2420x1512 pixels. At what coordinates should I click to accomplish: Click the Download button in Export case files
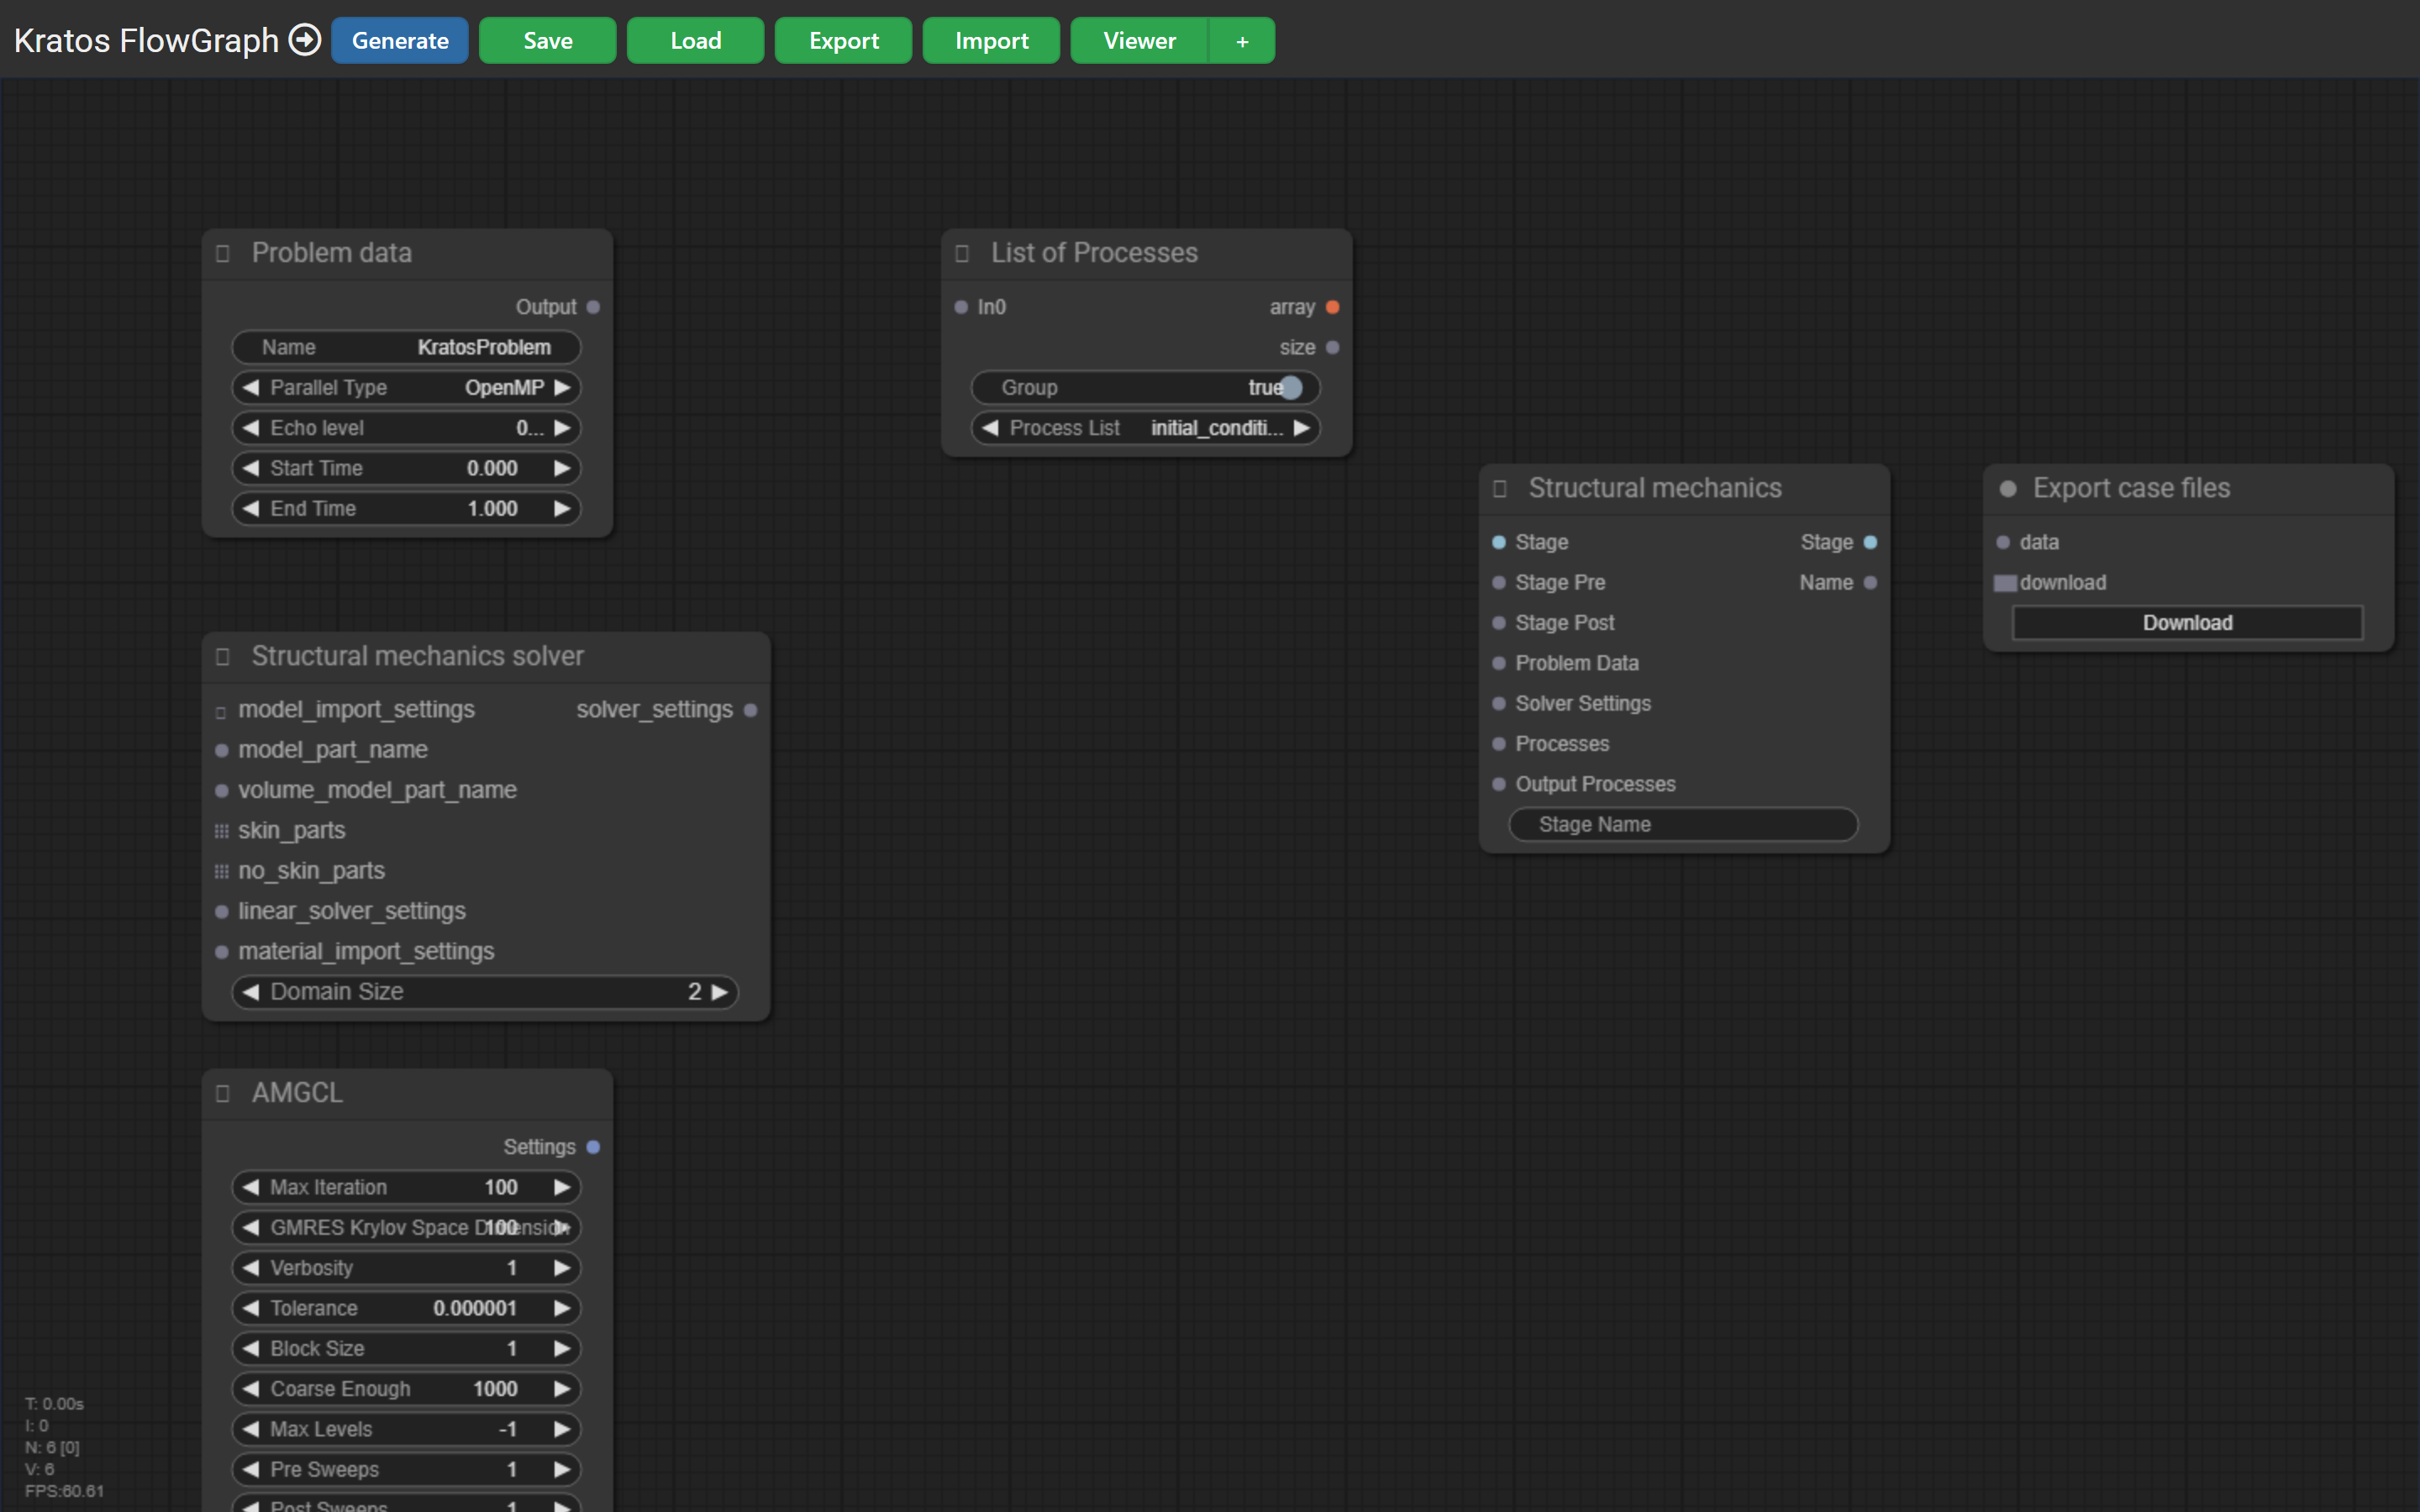click(2188, 623)
